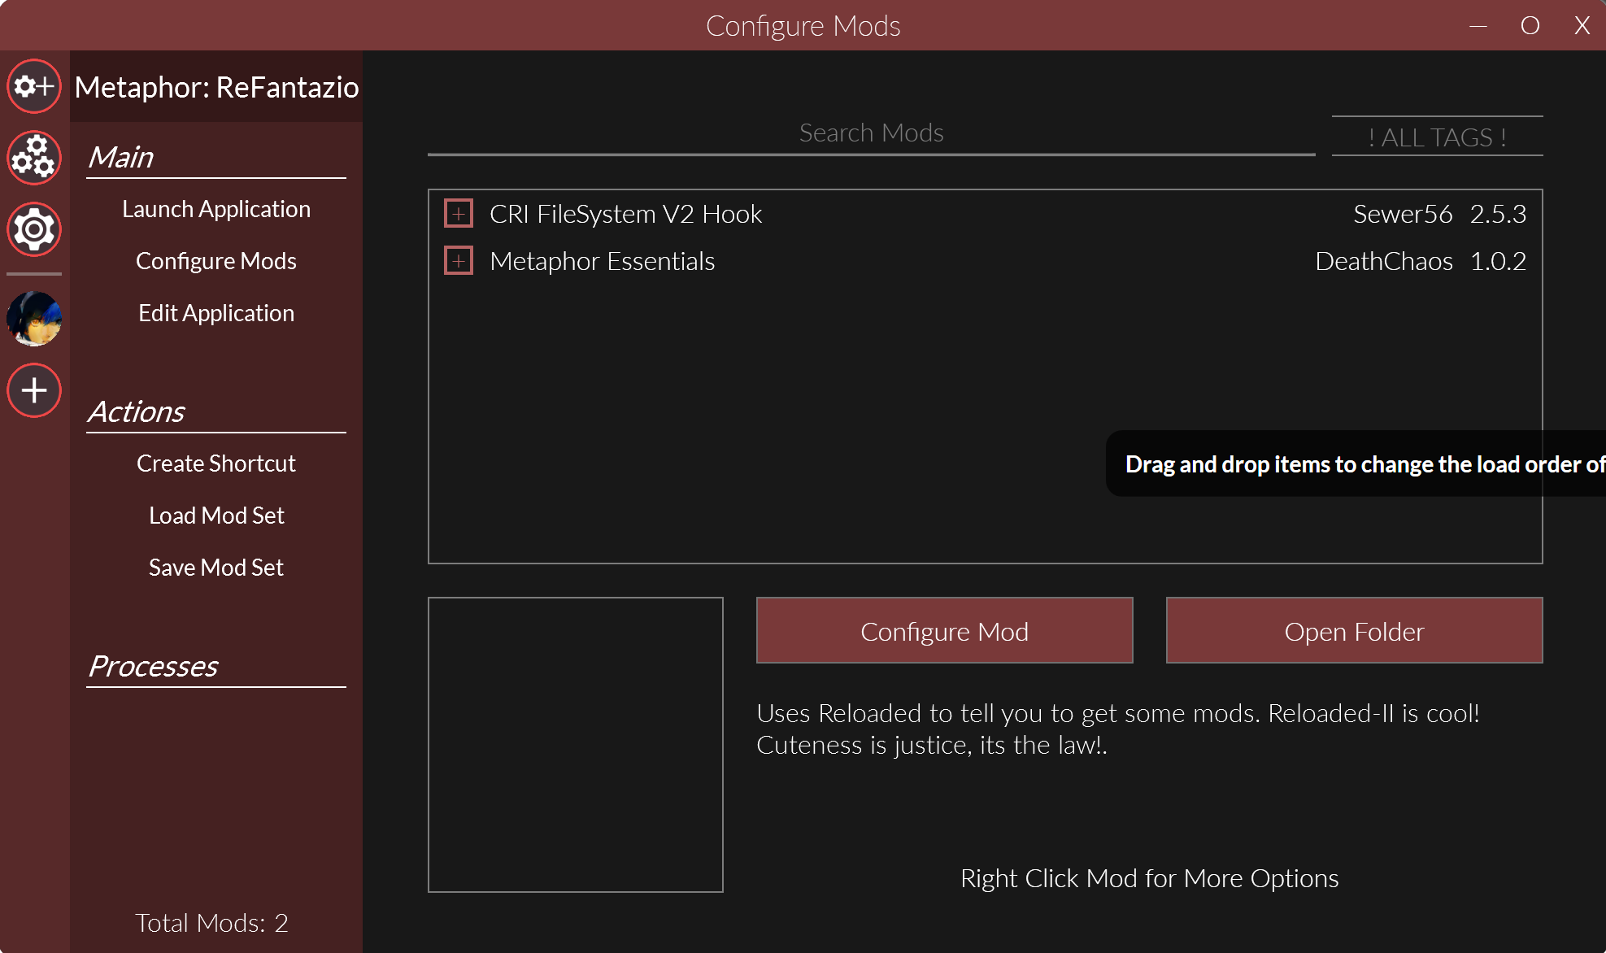Viewport: 1606px width, 953px height.
Task: Click the Right Click Mod for More Options hint
Action: (x=1149, y=879)
